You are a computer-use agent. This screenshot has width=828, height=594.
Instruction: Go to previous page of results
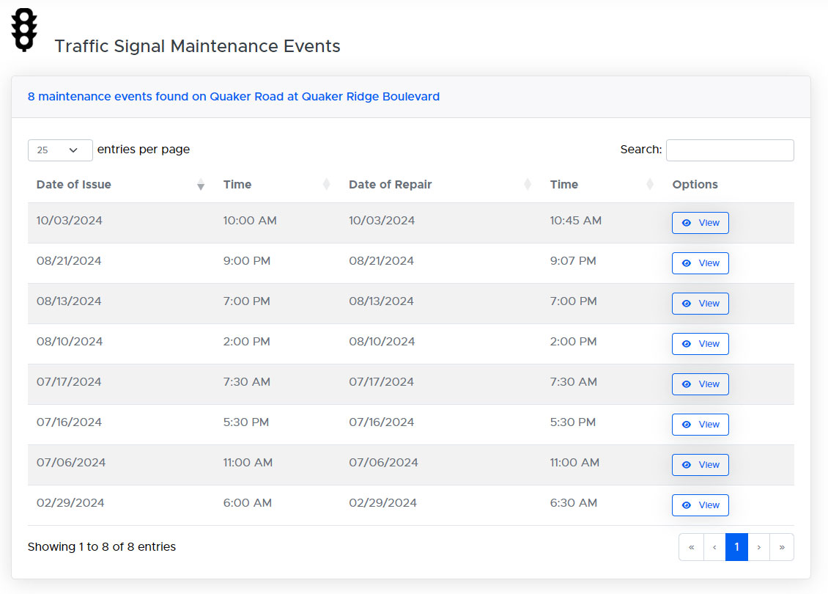coord(714,547)
